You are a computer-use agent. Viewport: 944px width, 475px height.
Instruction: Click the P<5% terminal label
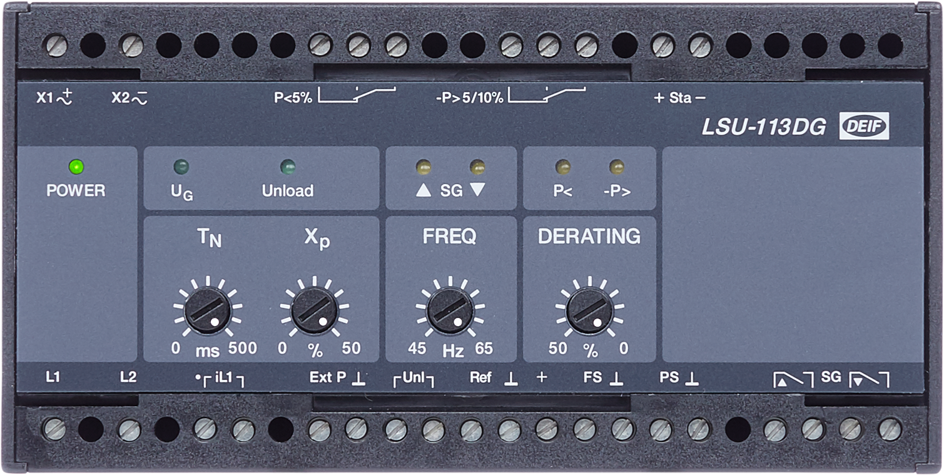[x=293, y=98]
